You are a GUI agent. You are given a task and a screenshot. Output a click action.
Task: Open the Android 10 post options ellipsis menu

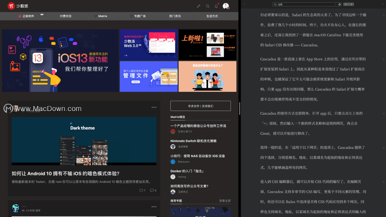[154, 107]
